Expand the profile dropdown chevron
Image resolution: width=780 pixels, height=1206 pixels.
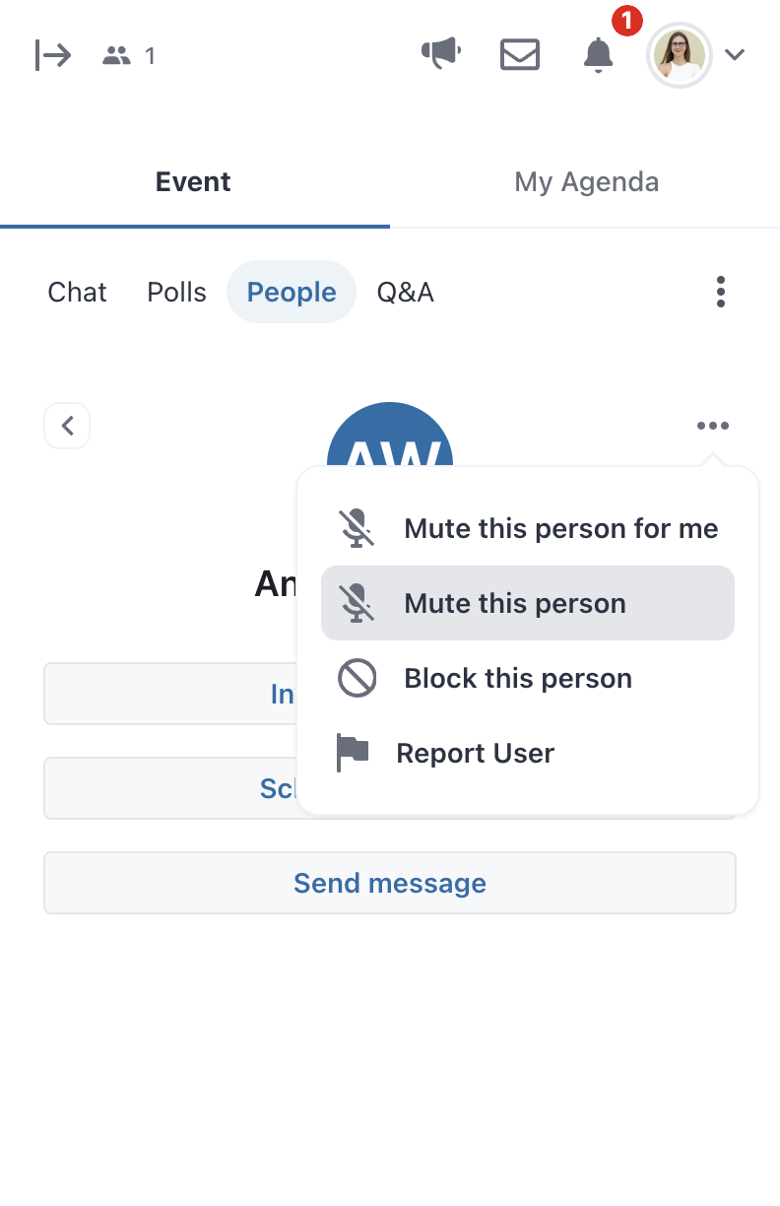tap(735, 55)
